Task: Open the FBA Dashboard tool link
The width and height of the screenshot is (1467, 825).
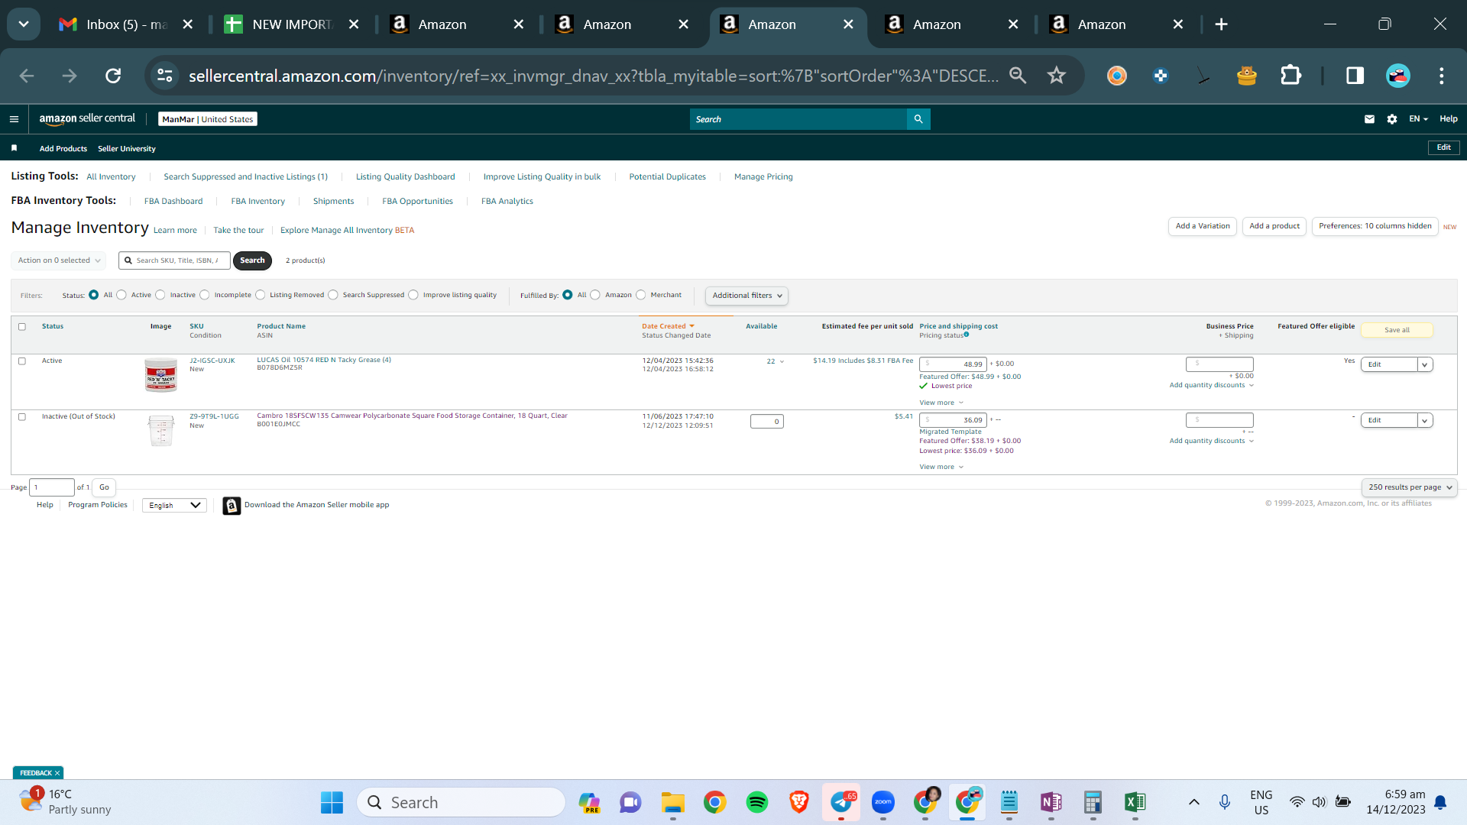Action: coord(173,202)
